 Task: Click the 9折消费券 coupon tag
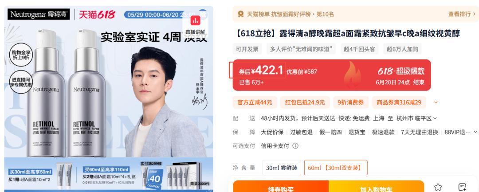pos(351,102)
